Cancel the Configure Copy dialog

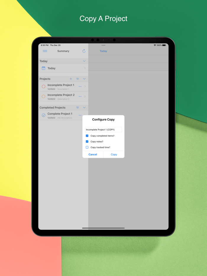[x=93, y=154]
